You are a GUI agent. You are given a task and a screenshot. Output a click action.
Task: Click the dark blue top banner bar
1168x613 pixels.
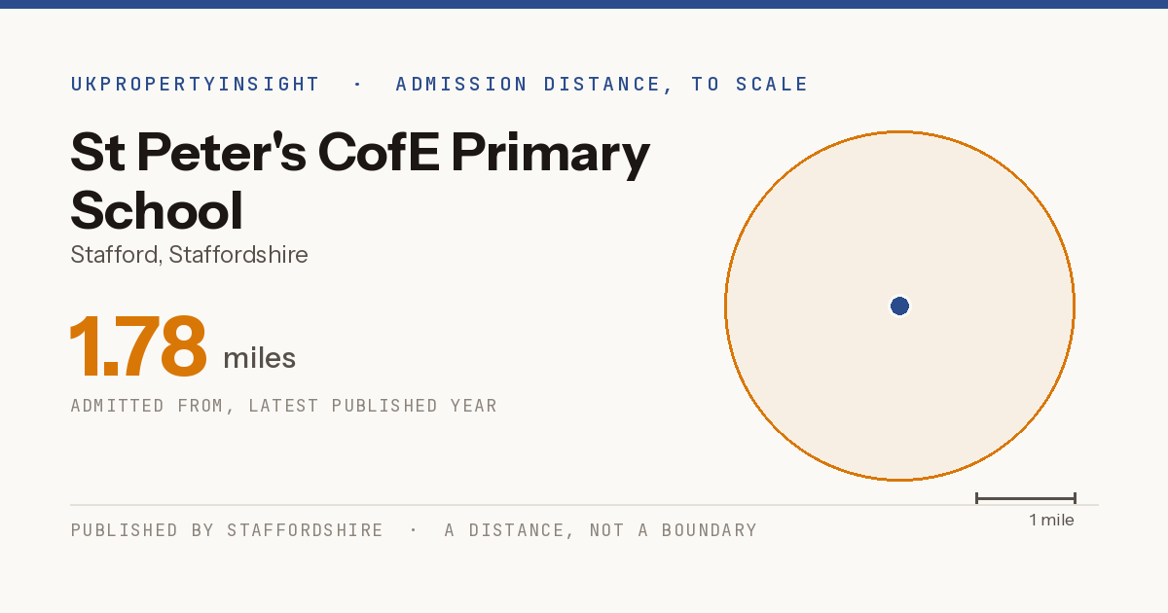pyautogui.click(x=584, y=4)
